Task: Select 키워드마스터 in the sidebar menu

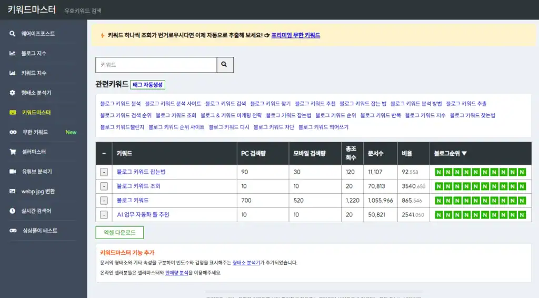Action: [x=36, y=113]
